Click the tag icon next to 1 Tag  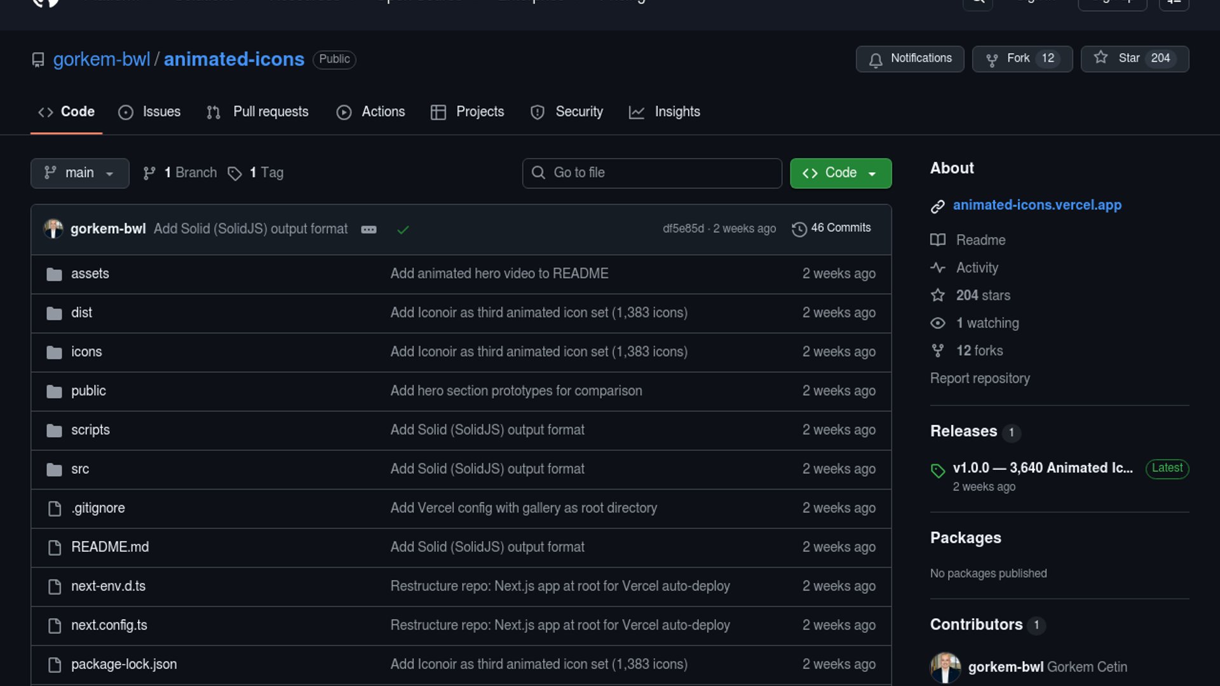point(234,173)
